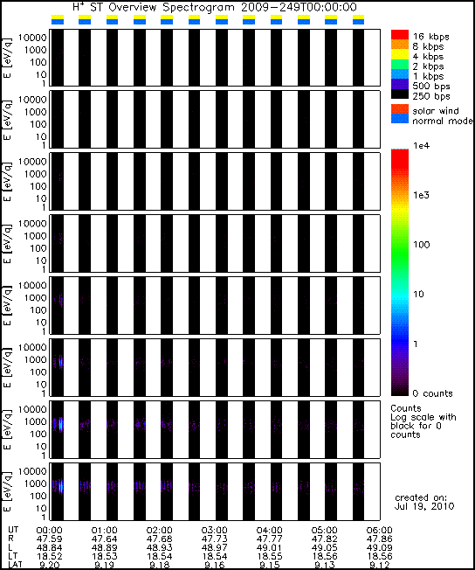The image size is (475, 570).
Task: Click the red 16 kbps legend swatch
Action: (399, 35)
